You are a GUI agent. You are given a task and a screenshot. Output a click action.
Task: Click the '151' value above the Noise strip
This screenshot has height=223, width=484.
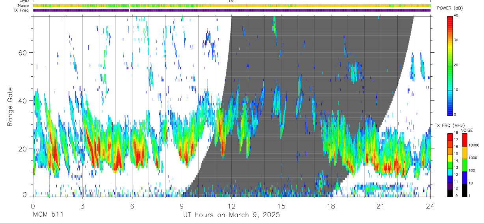(x=232, y=1)
